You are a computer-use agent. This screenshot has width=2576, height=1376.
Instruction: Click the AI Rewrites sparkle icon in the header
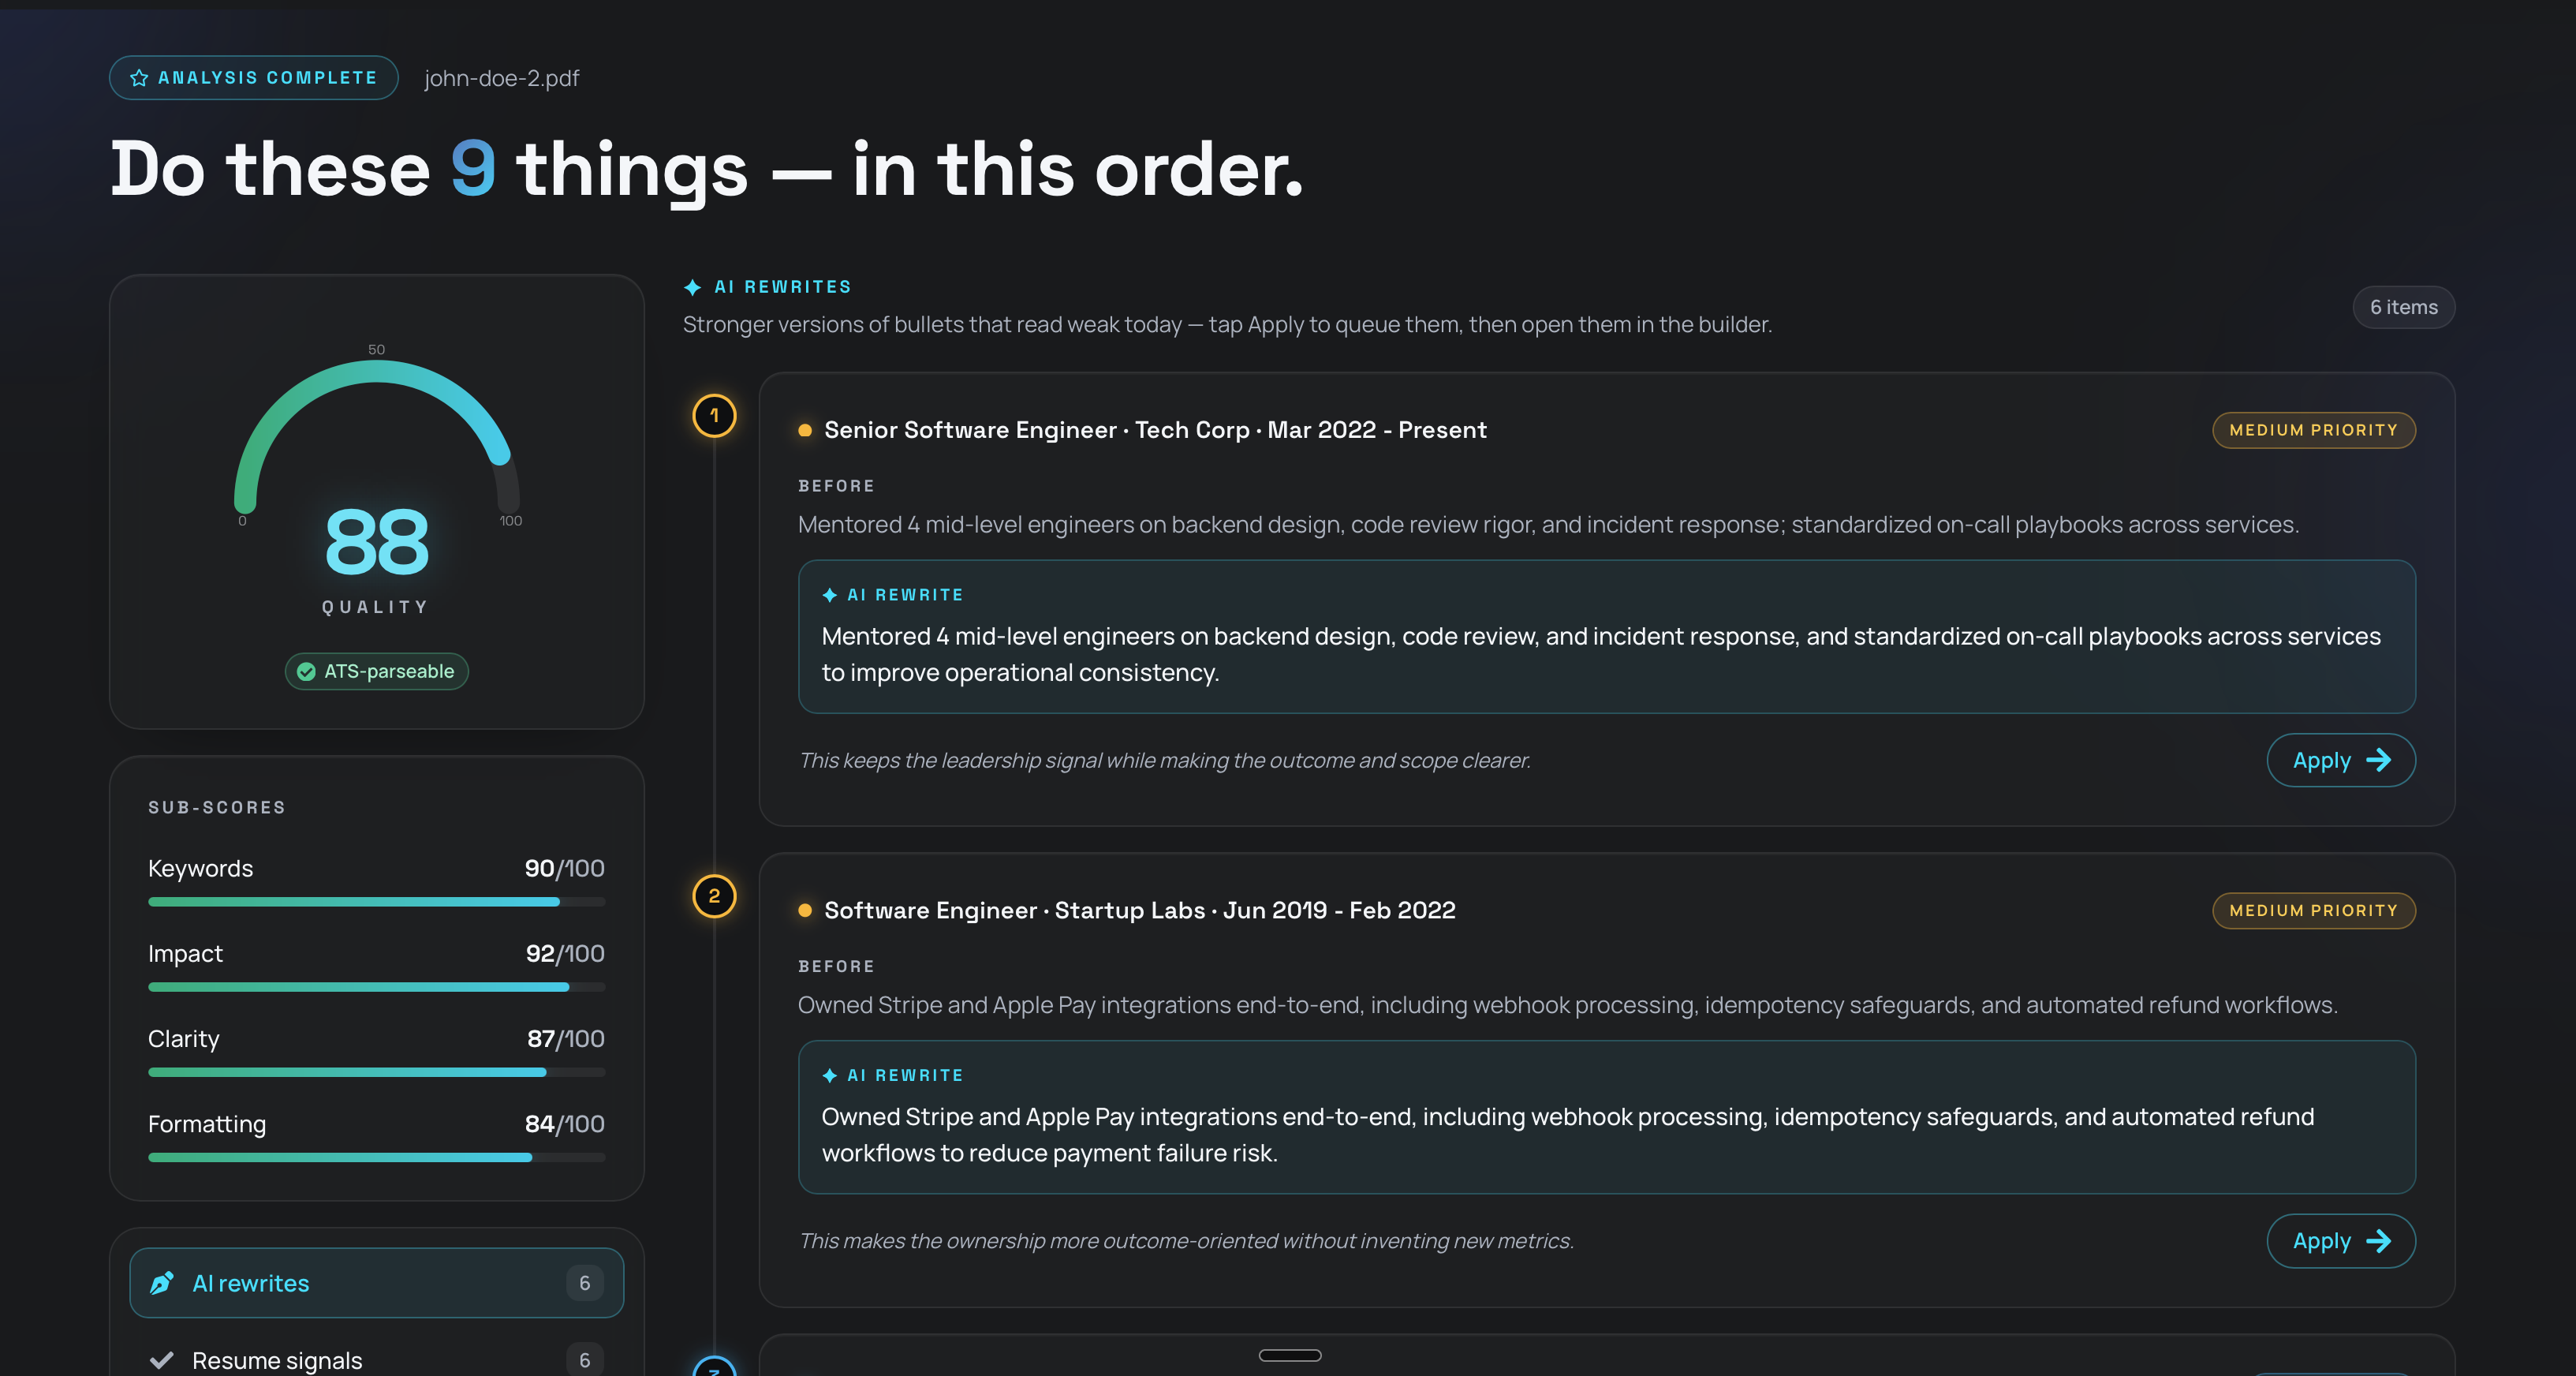(x=692, y=287)
